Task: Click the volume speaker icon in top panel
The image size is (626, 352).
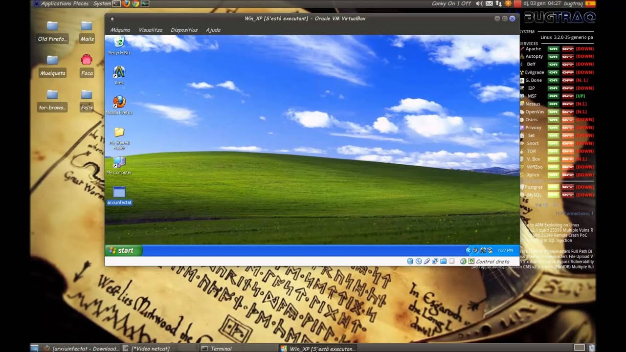Action: [480, 3]
